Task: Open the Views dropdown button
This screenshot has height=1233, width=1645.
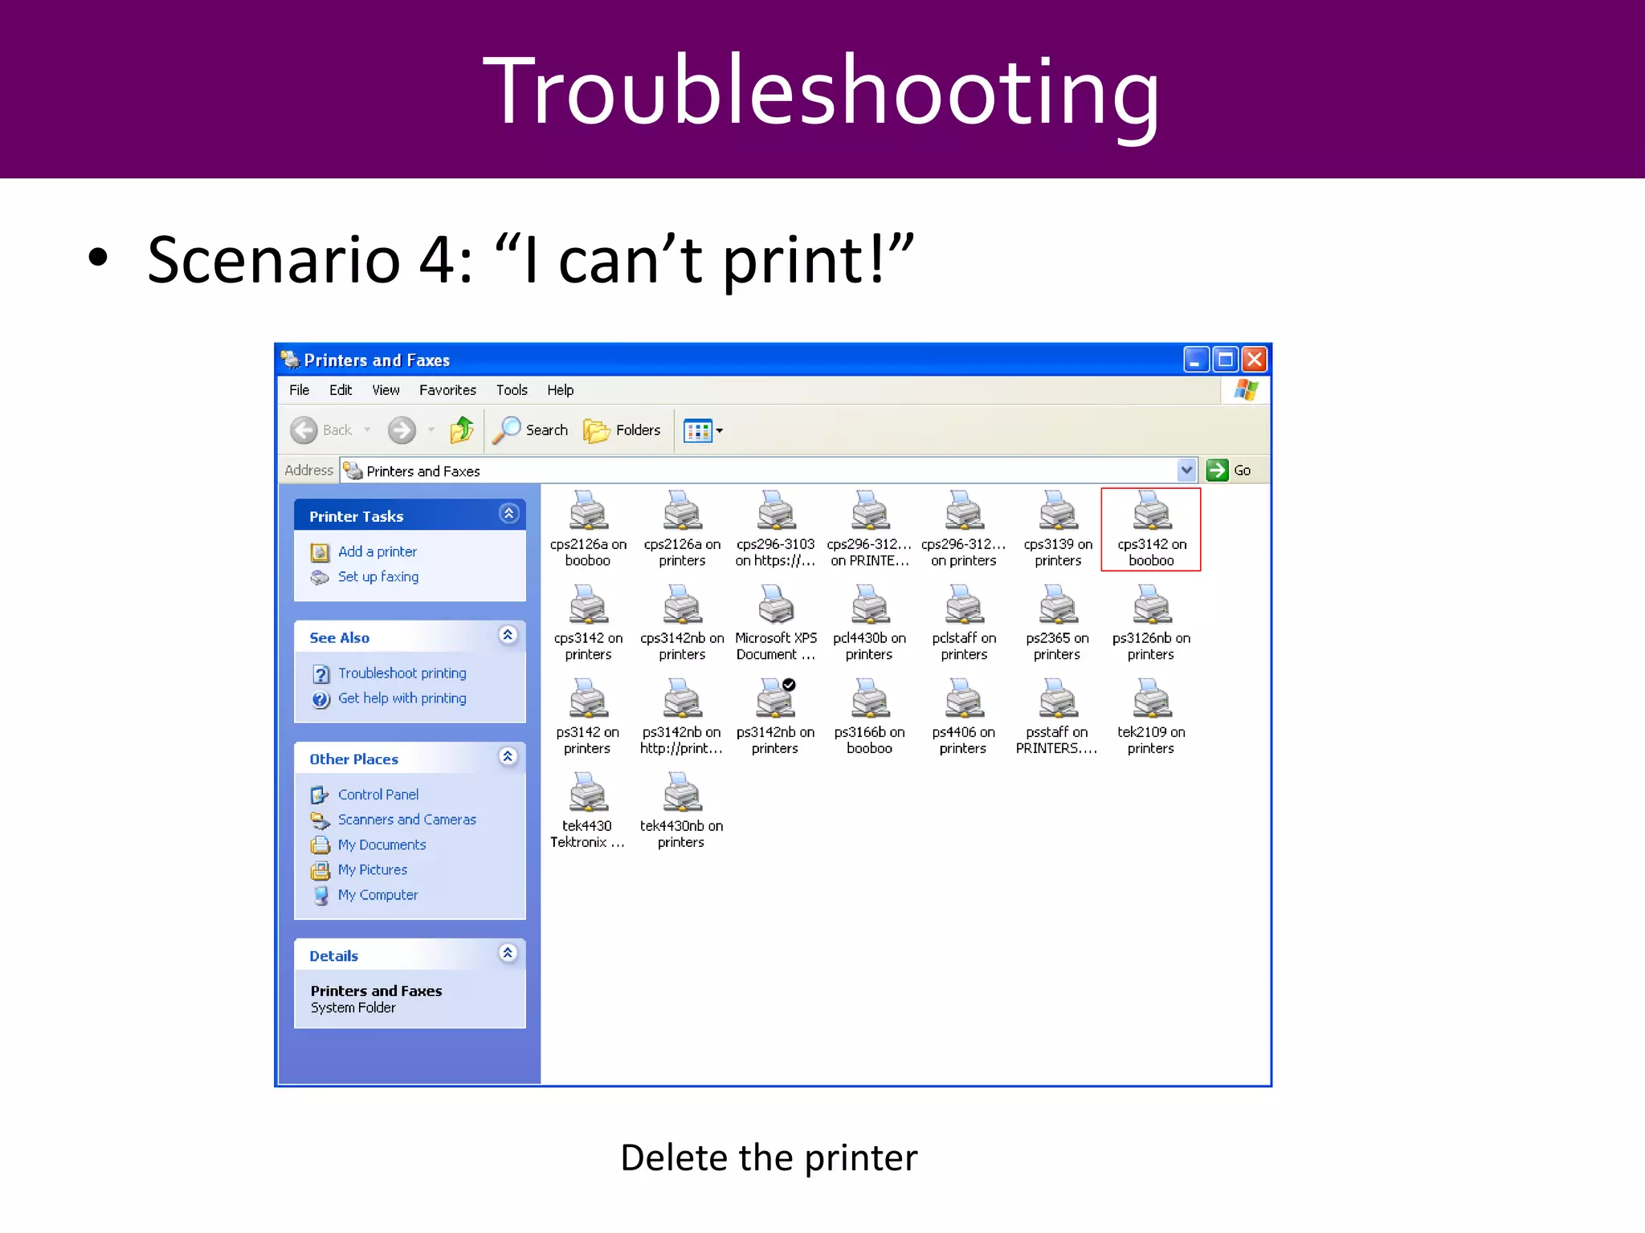Action: (704, 430)
